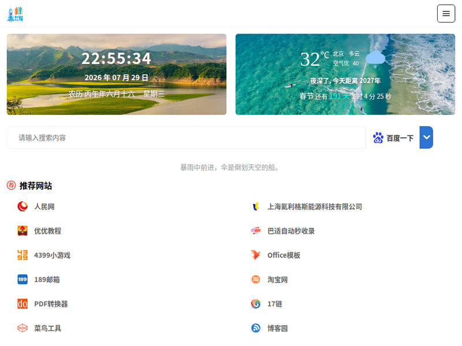462x346 pixels.
Task: Click the lunar date 农历 丙午年六月十六
Action: point(102,94)
